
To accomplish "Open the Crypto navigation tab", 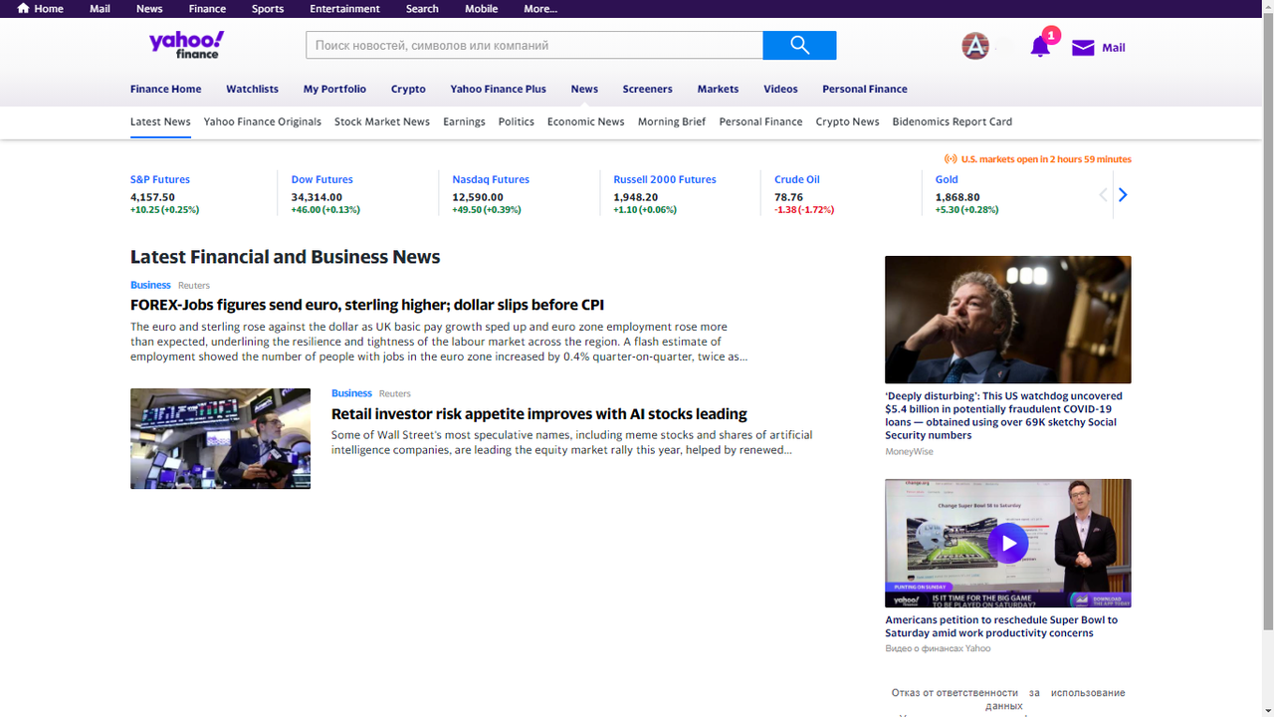I will [x=408, y=89].
